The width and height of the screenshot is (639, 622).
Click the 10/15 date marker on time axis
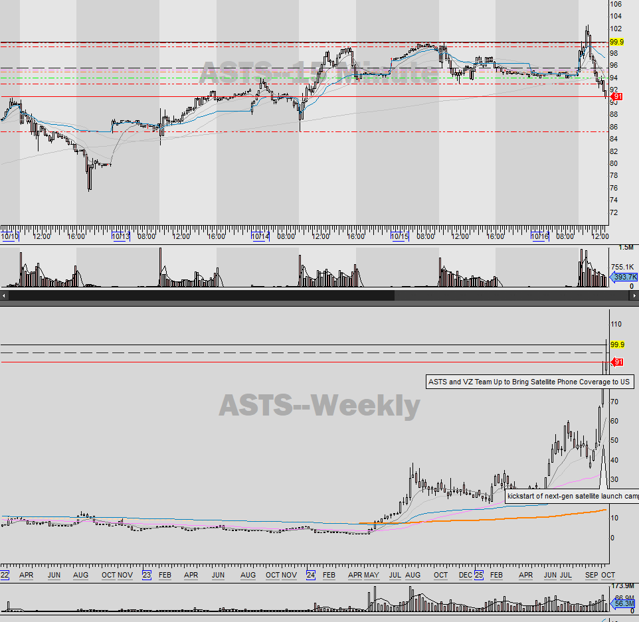tap(399, 236)
